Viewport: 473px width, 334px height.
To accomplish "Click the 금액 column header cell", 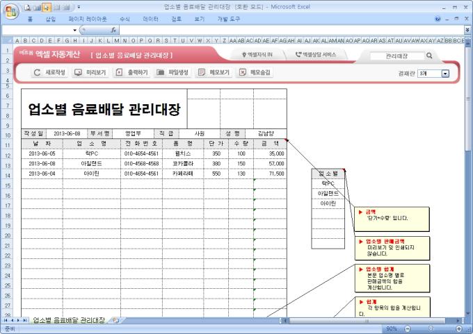I will coord(270,144).
